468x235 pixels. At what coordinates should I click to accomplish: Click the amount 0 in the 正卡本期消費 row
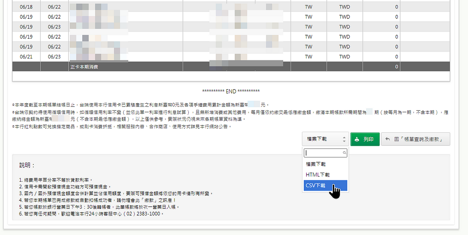(x=396, y=67)
